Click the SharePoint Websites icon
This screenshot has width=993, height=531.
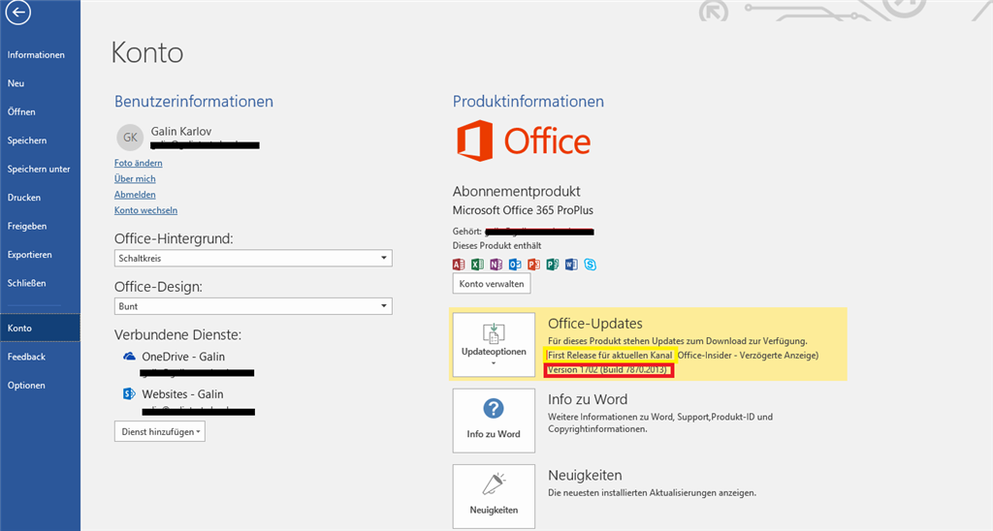point(129,393)
